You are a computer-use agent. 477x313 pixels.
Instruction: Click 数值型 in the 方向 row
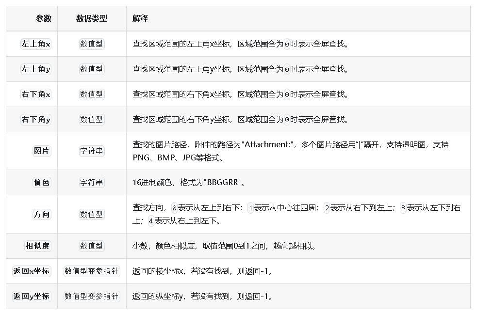[92, 214]
